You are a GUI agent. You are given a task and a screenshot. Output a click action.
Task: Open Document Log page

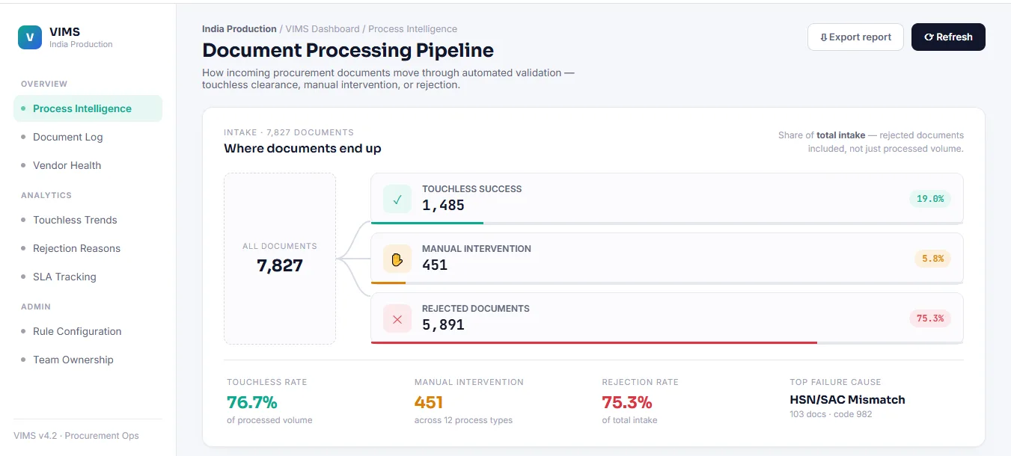coord(88,137)
